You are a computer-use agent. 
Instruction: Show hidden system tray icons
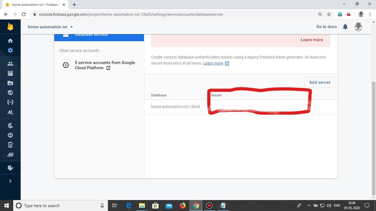tap(309, 206)
